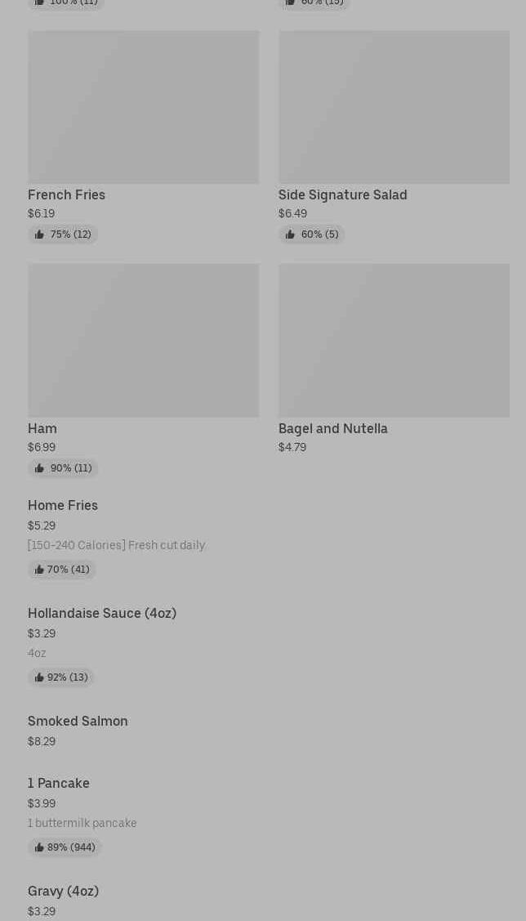Image resolution: width=526 pixels, height=921 pixels.
Task: Click thumbs-up icon on French Fries rating
Action: (x=39, y=235)
